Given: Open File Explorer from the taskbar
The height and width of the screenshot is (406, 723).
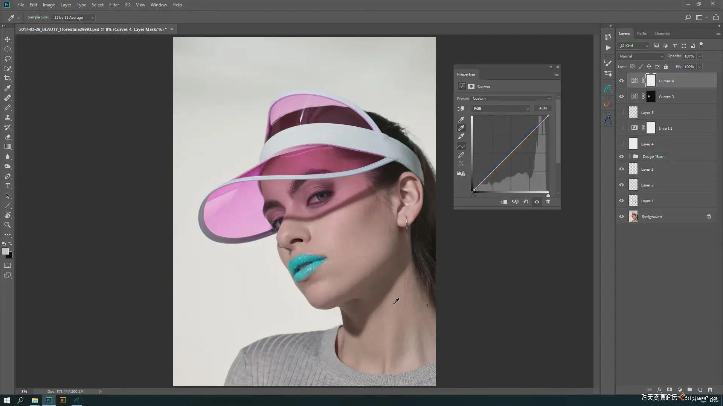Looking at the screenshot, I should [35, 400].
